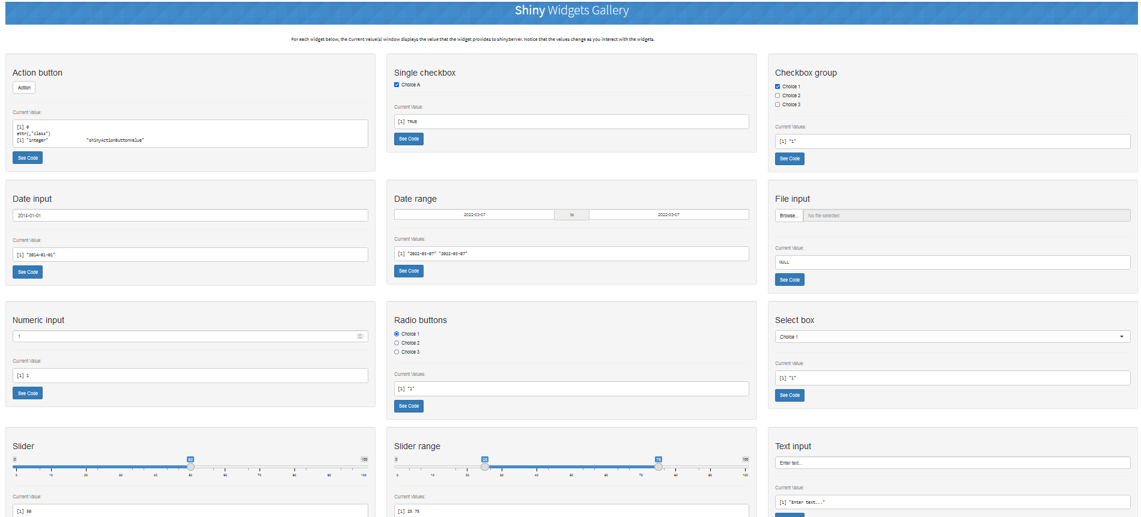This screenshot has height=517, width=1141.
Task: Uncheck Choice 1 in Checkbox group
Action: tap(777, 86)
